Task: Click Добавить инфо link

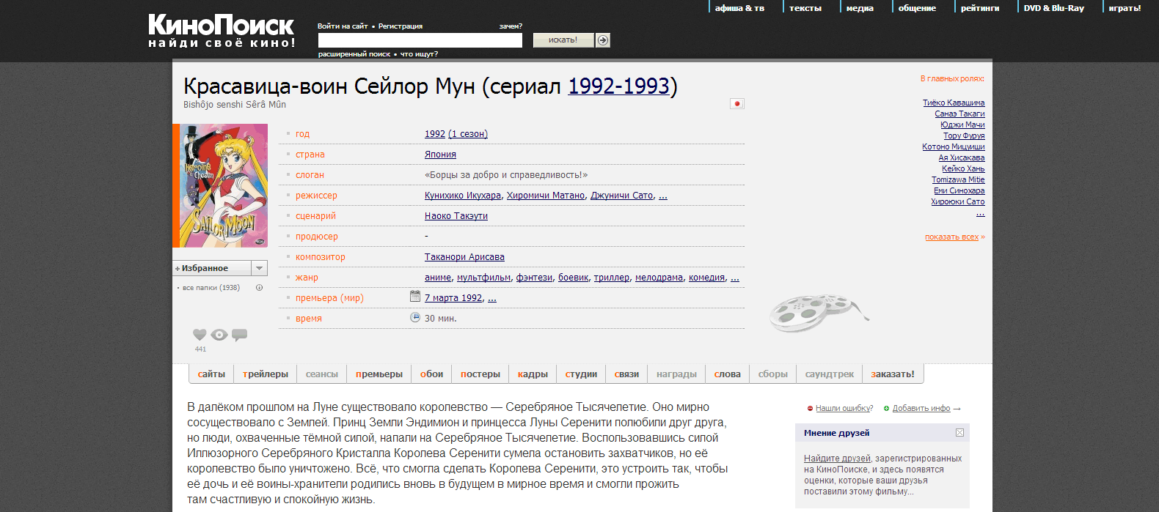Action: [921, 409]
